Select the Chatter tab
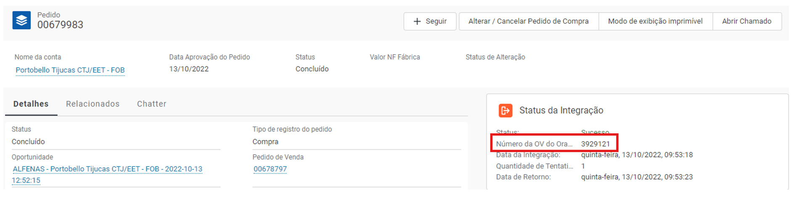Image resolution: width=794 pixels, height=198 pixels. [151, 104]
